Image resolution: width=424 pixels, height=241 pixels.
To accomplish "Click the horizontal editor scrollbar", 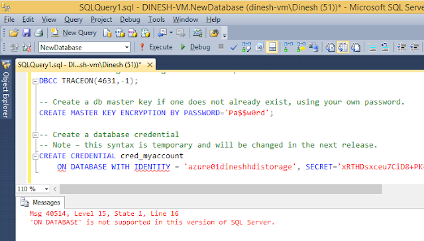I will 221,189.
